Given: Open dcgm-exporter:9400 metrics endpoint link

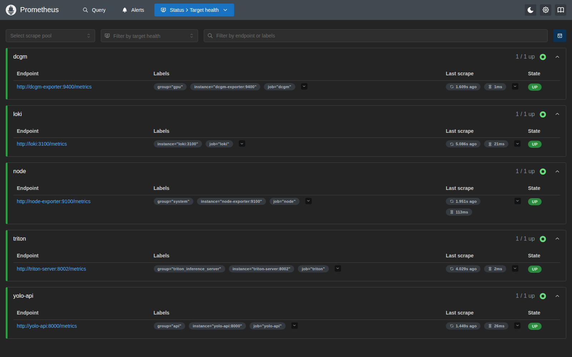Looking at the screenshot, I should pos(54,87).
